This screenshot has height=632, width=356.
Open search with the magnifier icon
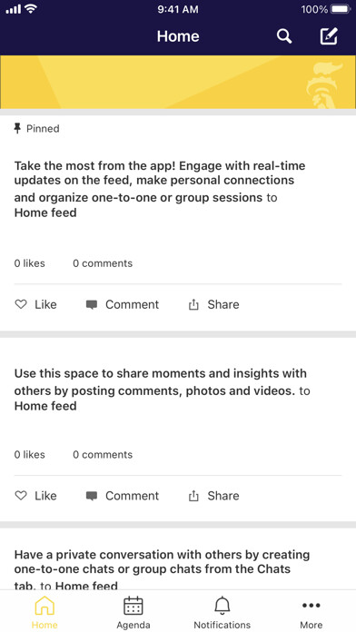(x=284, y=36)
